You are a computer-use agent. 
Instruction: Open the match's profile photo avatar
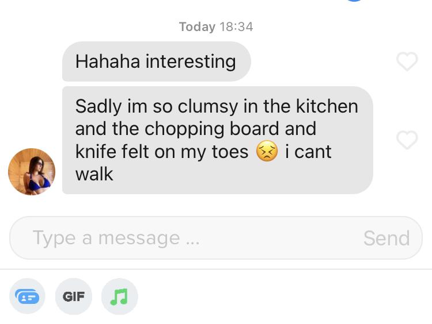[x=32, y=172]
